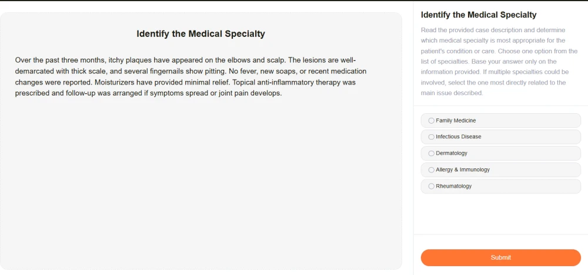Select the Allergy & Immunology radio circle

coord(432,170)
